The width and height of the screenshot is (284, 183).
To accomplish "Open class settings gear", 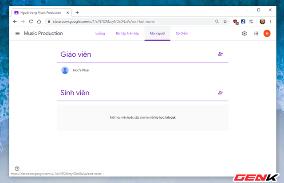I will tap(245, 33).
